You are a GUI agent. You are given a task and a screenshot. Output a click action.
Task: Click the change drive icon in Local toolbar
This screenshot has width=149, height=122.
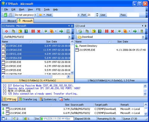coord(80,31)
